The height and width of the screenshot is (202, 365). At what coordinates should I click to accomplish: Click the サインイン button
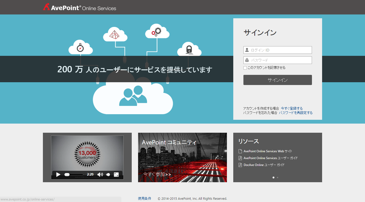(278, 80)
